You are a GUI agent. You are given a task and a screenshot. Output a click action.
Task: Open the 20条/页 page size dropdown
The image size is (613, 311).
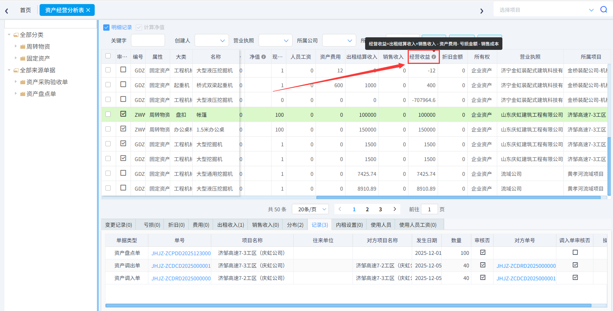coord(310,209)
